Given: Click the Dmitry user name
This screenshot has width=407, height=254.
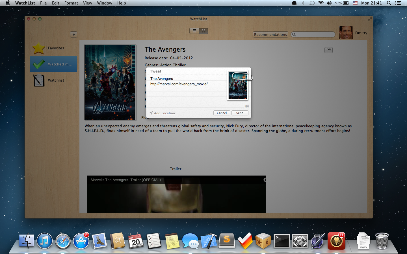Looking at the screenshot, I should point(361,33).
